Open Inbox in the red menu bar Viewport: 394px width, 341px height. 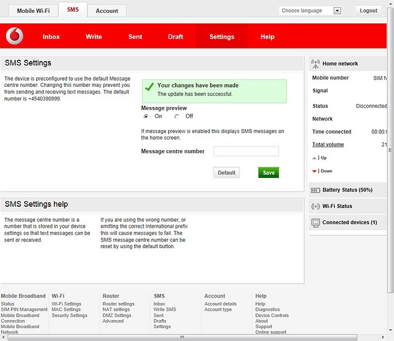click(x=51, y=37)
